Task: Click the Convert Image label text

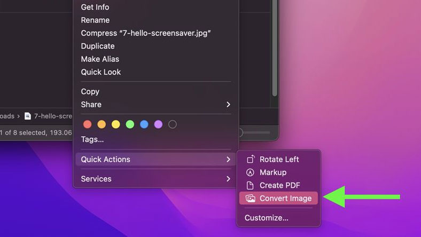Action: (x=285, y=199)
